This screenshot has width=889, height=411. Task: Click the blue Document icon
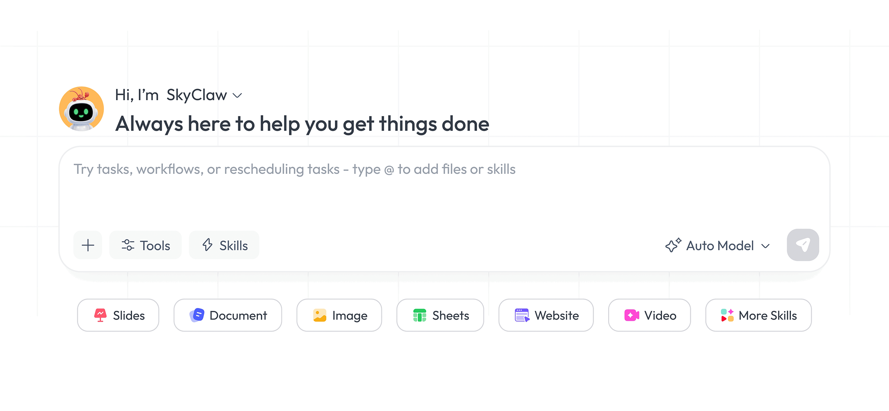click(x=197, y=315)
